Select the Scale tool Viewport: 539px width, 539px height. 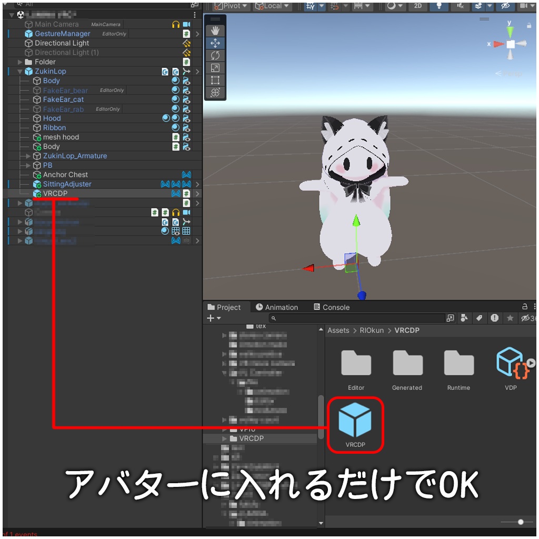(x=215, y=68)
